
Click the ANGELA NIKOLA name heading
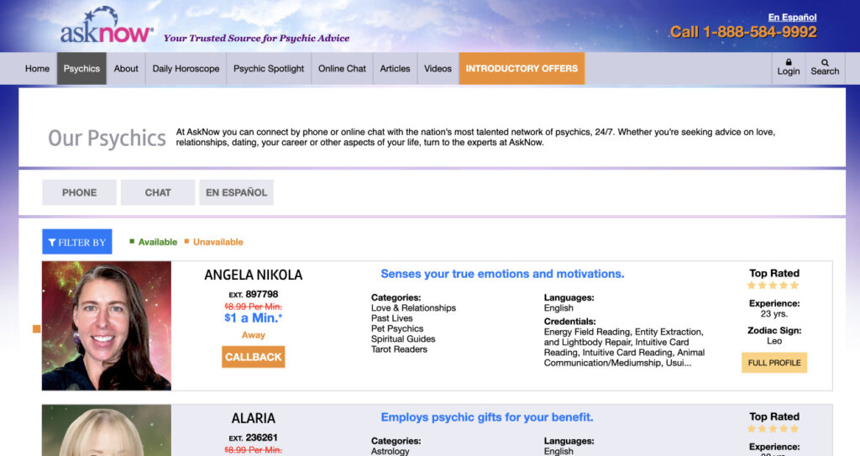[254, 275]
